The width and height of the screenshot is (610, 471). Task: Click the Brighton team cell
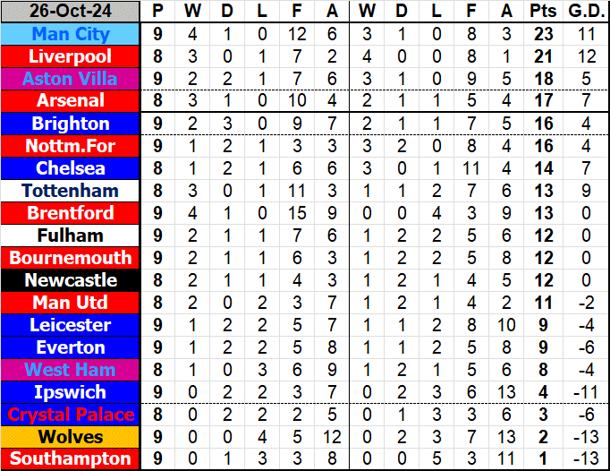pyautogui.click(x=71, y=124)
